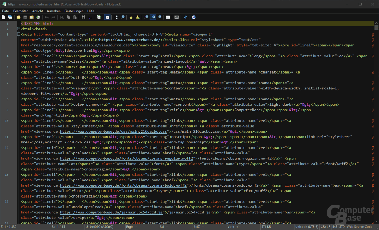
Task: Click the Open file folder icon
Action: pyautogui.click(x=18, y=17)
